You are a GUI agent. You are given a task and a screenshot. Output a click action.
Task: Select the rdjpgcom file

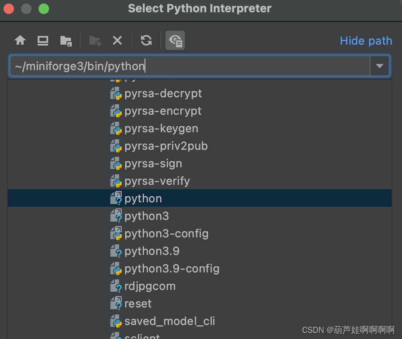(x=150, y=286)
